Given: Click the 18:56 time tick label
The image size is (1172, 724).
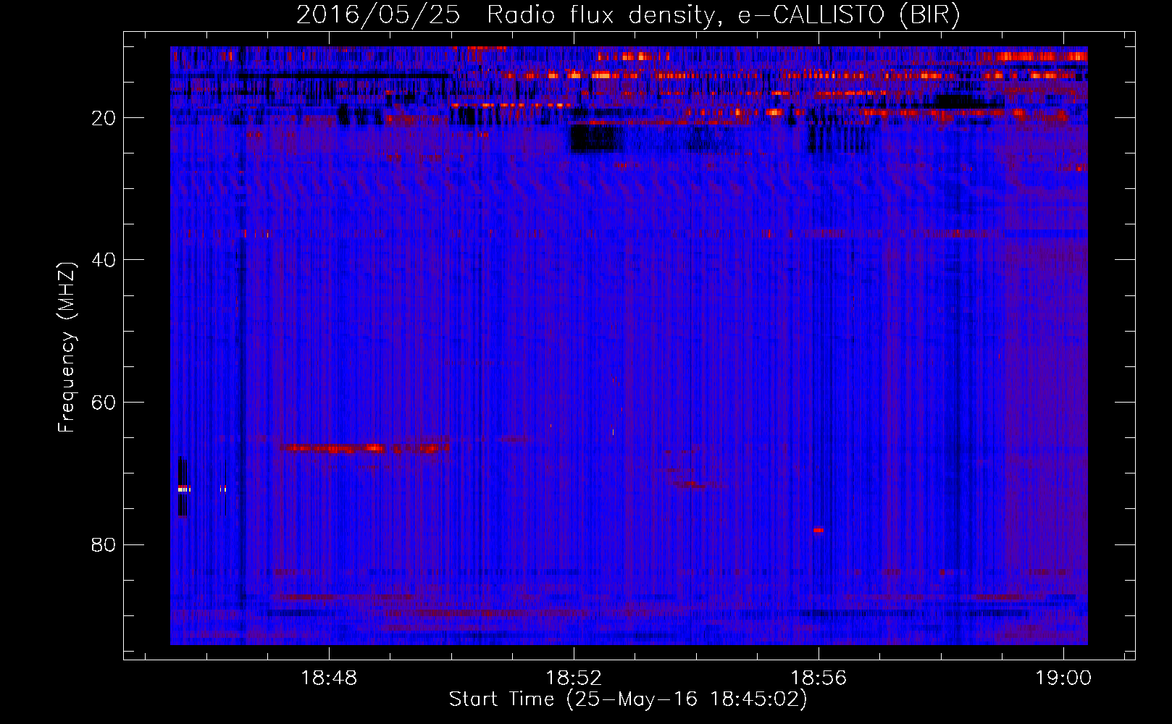Looking at the screenshot, I should [819, 678].
